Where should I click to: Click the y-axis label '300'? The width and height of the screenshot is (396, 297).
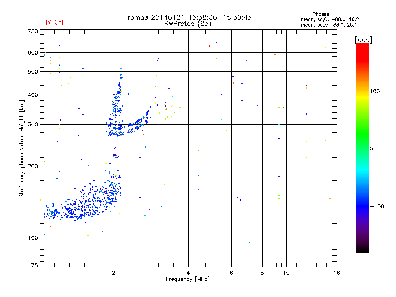click(x=33, y=124)
